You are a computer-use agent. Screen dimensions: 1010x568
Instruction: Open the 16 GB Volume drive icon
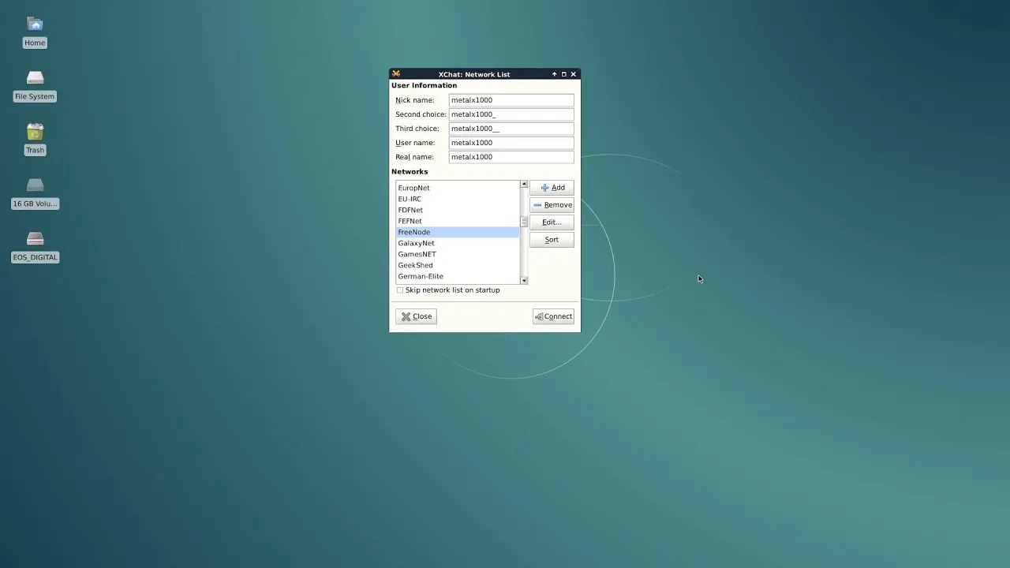[x=35, y=193]
